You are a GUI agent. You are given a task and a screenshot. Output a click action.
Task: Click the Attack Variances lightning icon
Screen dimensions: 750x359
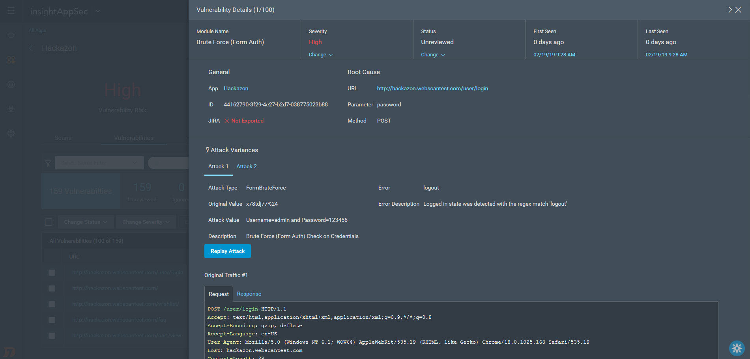click(207, 150)
